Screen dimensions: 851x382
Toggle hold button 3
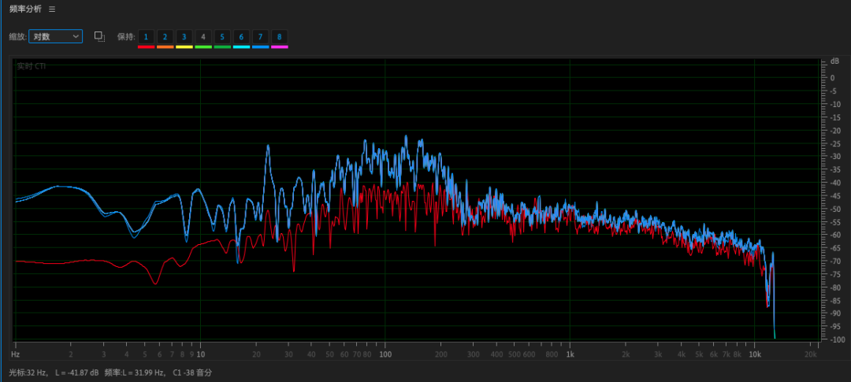pyautogui.click(x=184, y=37)
